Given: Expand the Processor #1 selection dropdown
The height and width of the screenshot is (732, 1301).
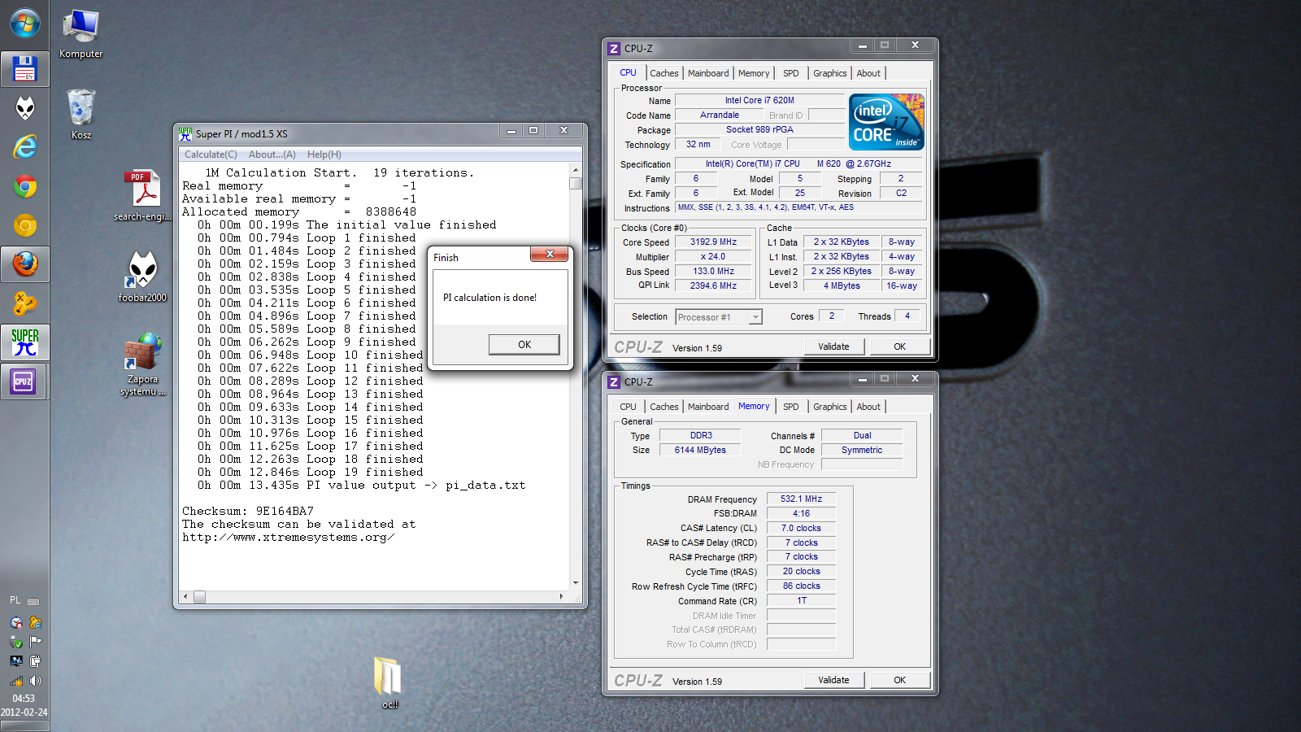Looking at the screenshot, I should click(x=755, y=317).
